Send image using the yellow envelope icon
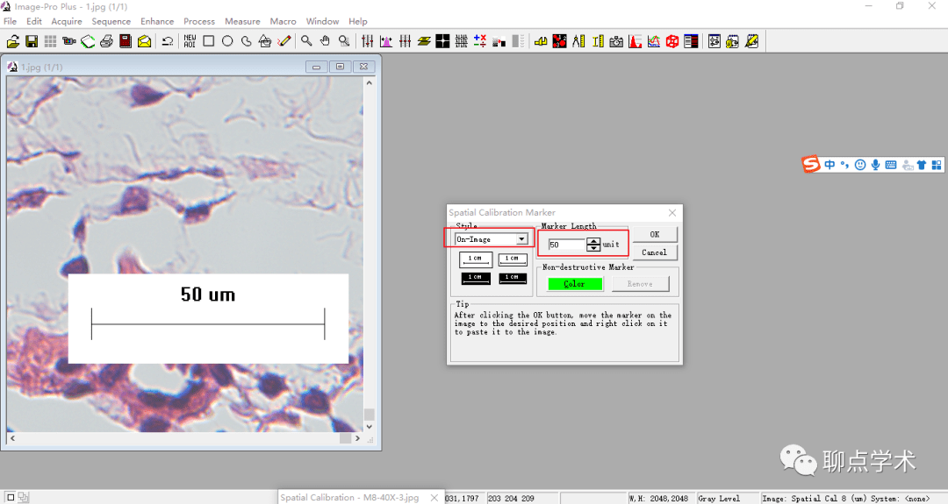The height and width of the screenshot is (504, 948). 144,41
